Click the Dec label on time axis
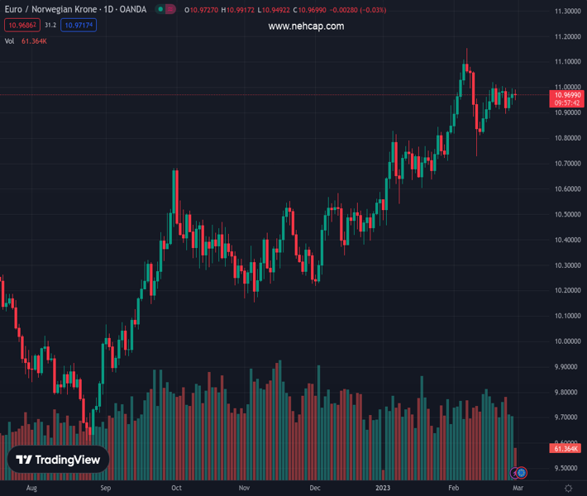 click(x=315, y=489)
